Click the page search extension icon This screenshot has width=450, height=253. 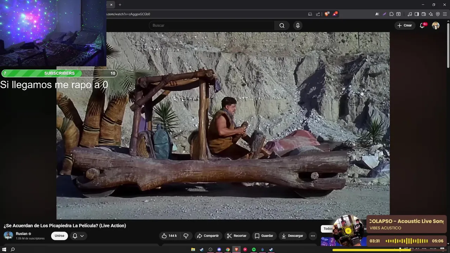coord(398,14)
